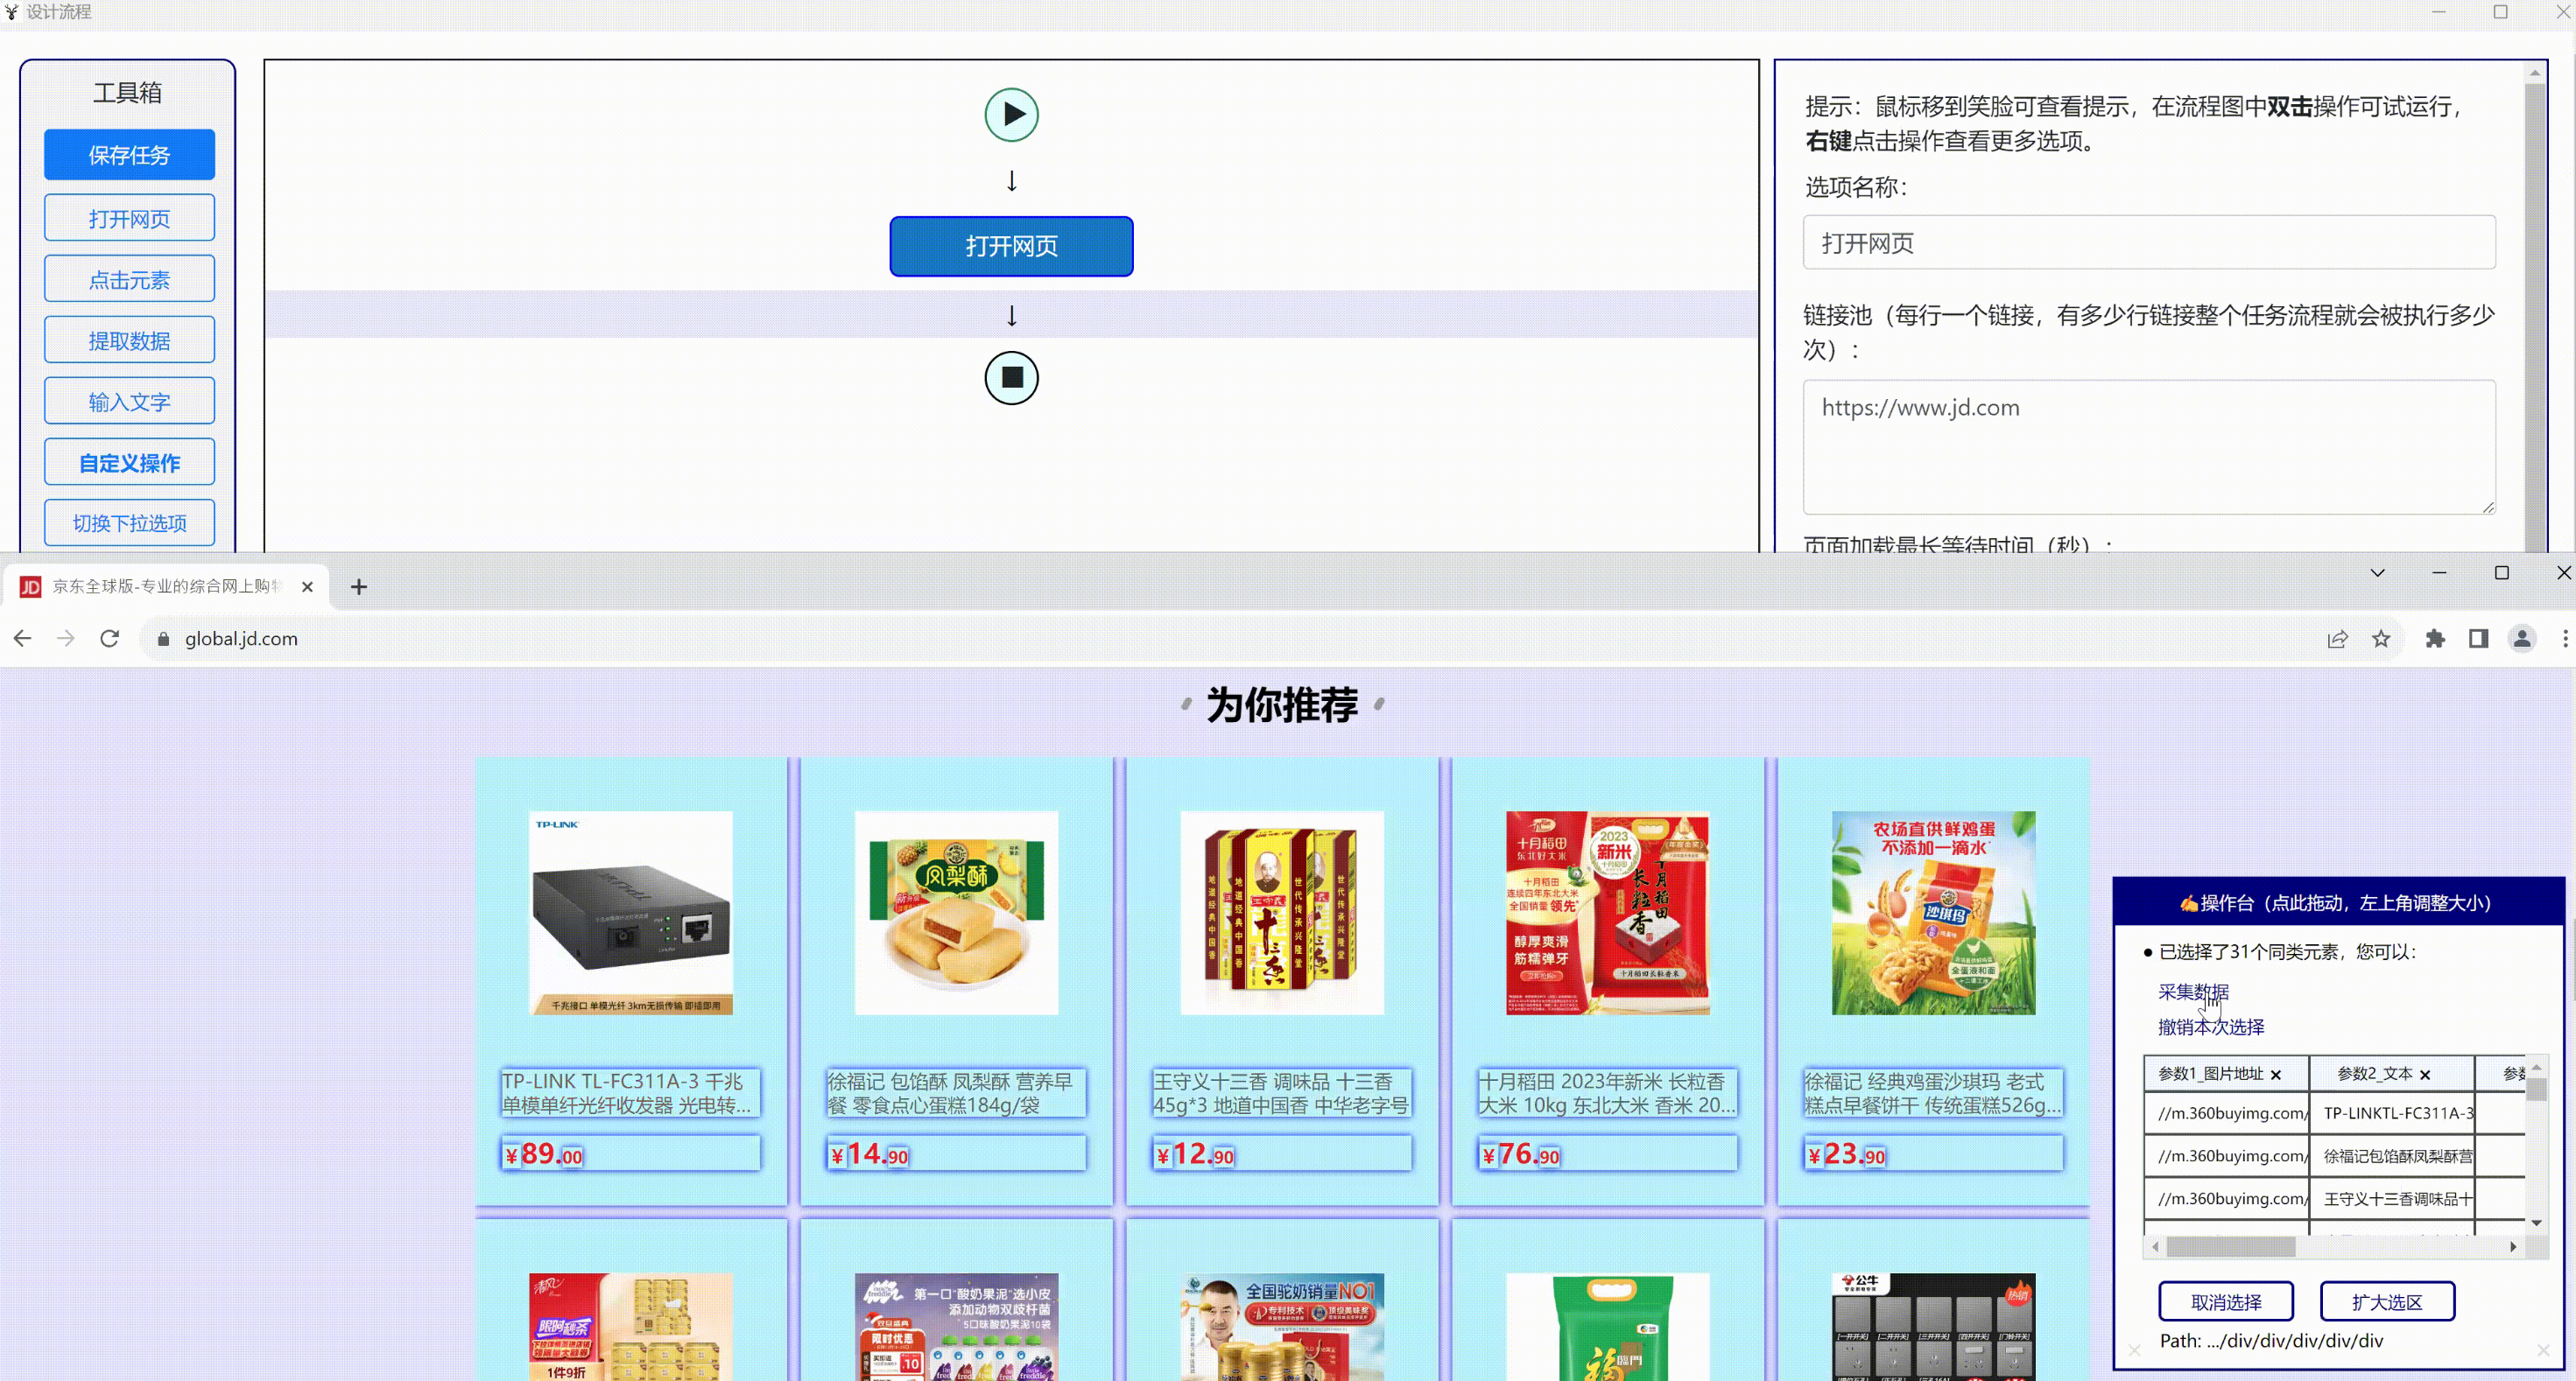This screenshot has width=2576, height=1381.
Task: Share this page via share icon
Action: tap(2337, 639)
